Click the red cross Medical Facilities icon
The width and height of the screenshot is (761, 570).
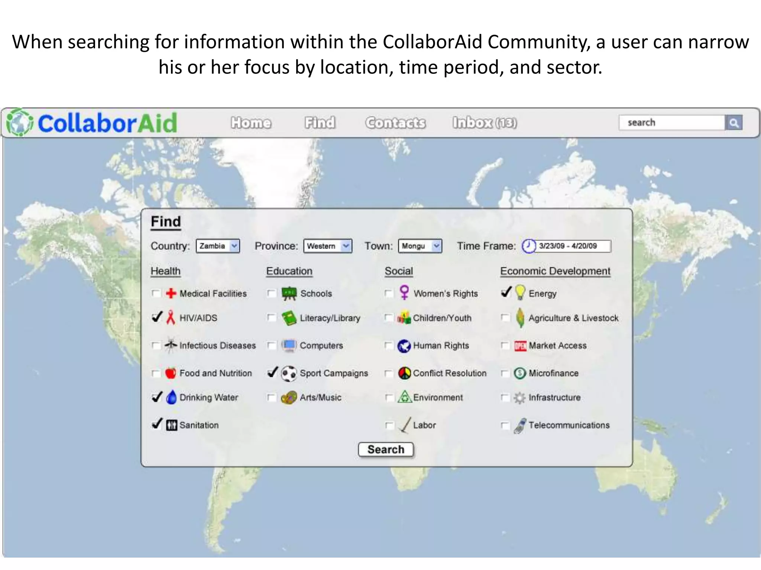(171, 294)
